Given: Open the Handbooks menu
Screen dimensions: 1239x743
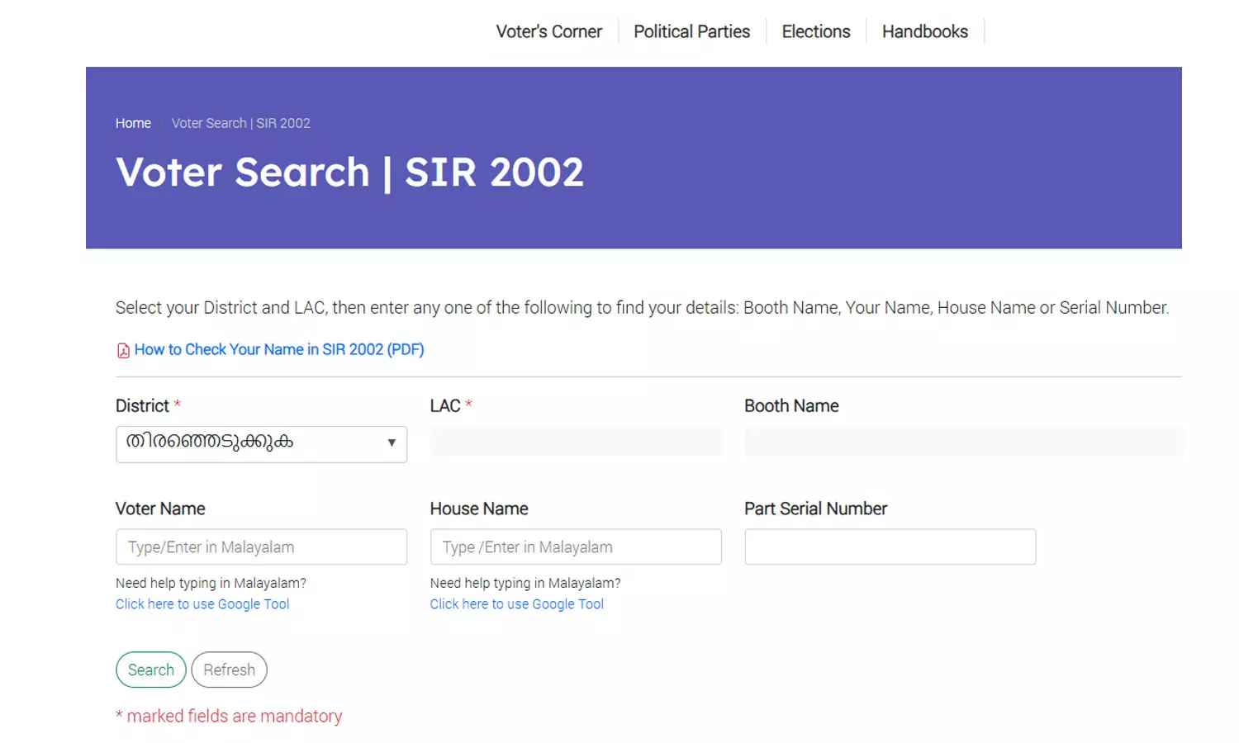Looking at the screenshot, I should coord(924,31).
